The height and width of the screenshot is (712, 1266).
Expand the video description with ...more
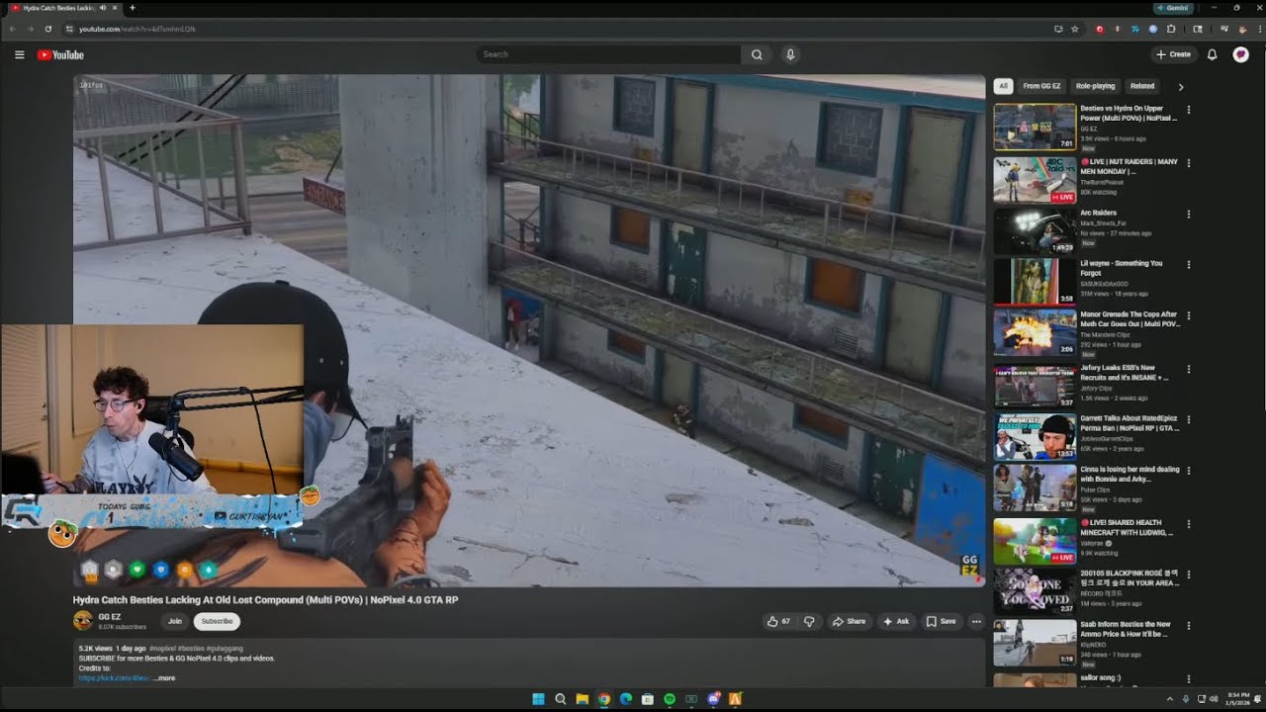tap(164, 678)
